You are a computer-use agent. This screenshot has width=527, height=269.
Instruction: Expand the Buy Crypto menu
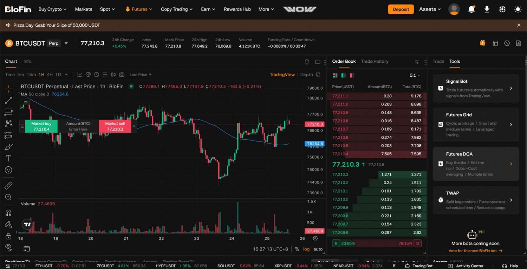pos(52,9)
